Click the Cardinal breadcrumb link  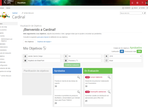pyautogui.click(x=15, y=13)
